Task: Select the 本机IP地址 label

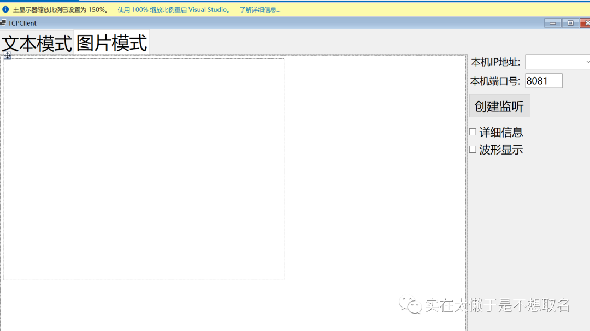Action: pyautogui.click(x=495, y=62)
